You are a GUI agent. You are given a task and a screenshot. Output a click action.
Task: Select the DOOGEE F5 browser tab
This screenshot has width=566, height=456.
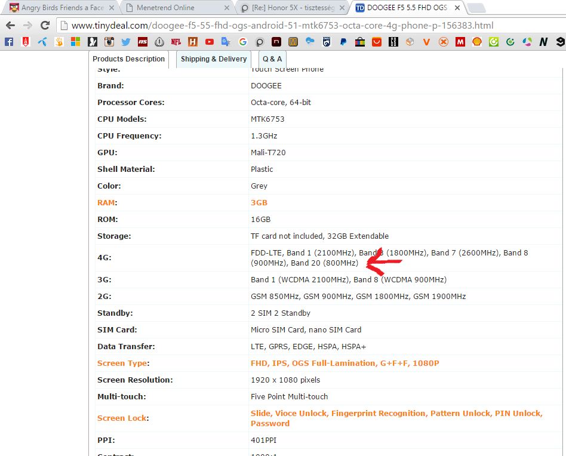tap(406, 8)
